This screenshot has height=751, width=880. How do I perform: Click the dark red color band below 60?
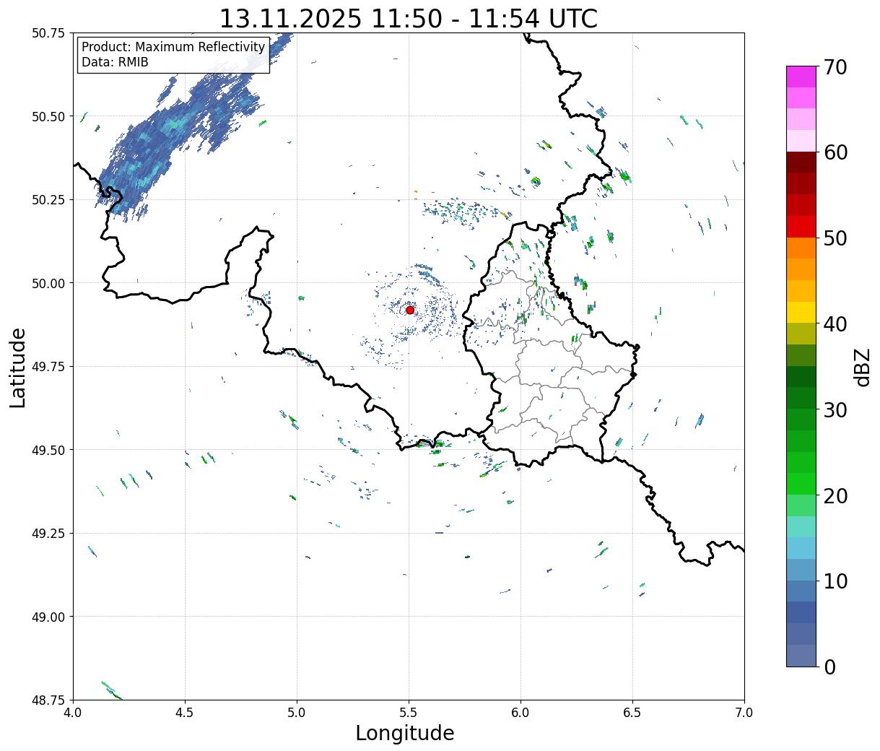tap(801, 162)
